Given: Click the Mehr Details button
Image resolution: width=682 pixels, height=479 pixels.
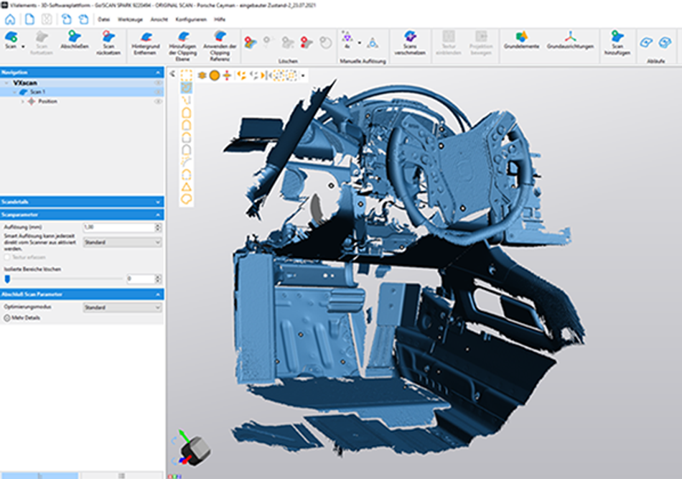Looking at the screenshot, I should pos(22,317).
